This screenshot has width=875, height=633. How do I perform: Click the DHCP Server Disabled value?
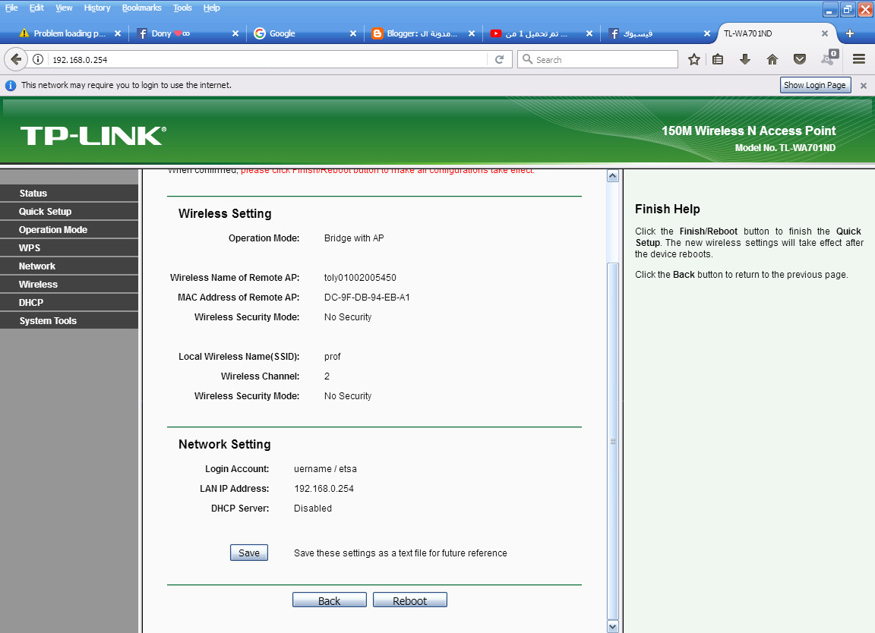click(x=312, y=508)
